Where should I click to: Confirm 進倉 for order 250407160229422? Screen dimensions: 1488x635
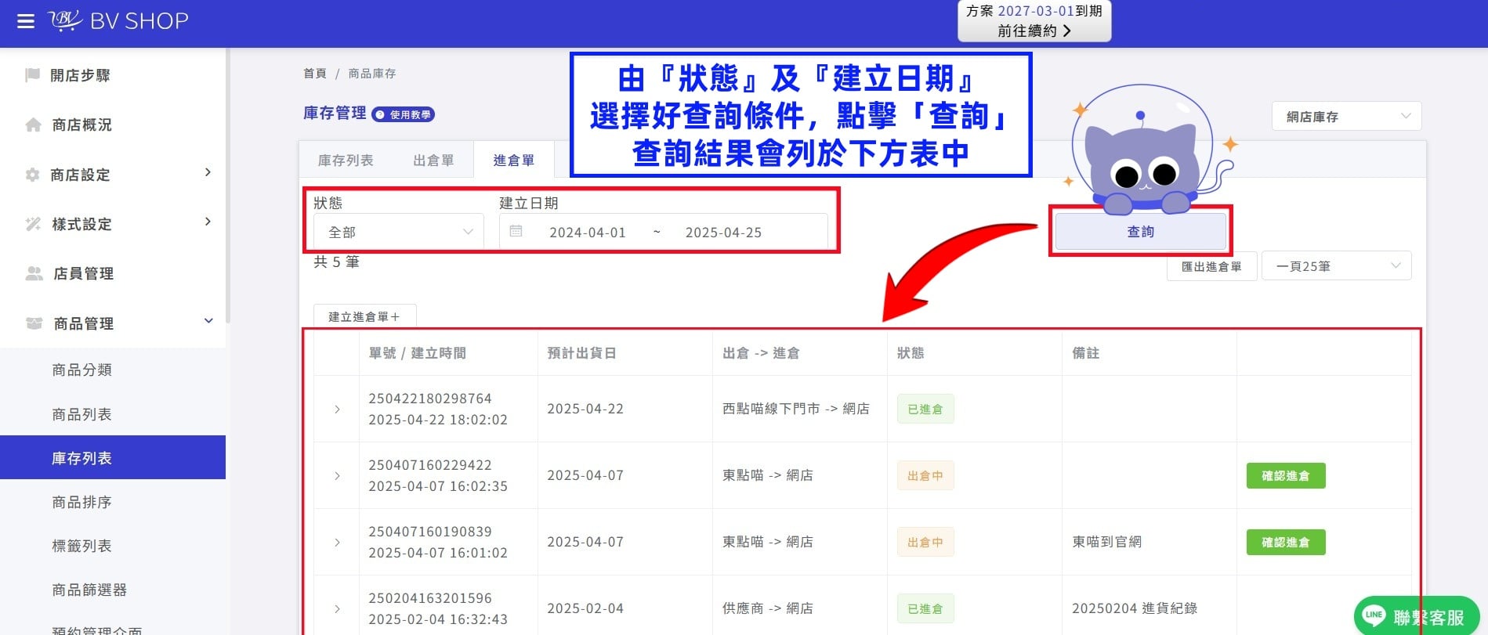coord(1286,476)
